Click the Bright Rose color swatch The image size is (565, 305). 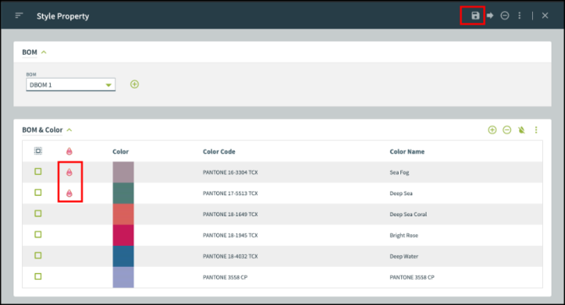click(x=123, y=235)
